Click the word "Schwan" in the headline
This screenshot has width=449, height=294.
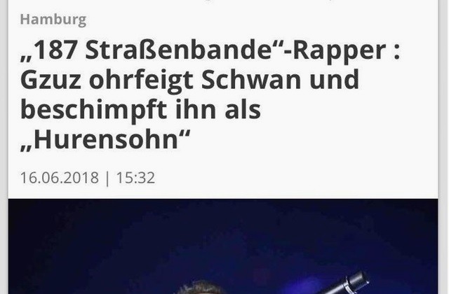tap(251, 79)
